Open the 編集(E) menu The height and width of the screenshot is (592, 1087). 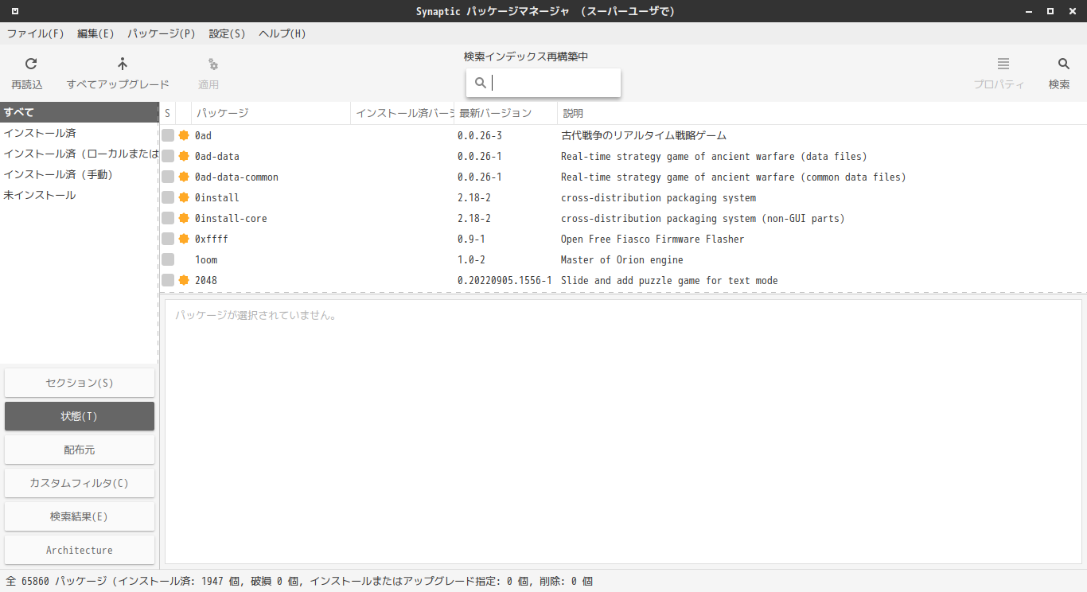point(95,33)
